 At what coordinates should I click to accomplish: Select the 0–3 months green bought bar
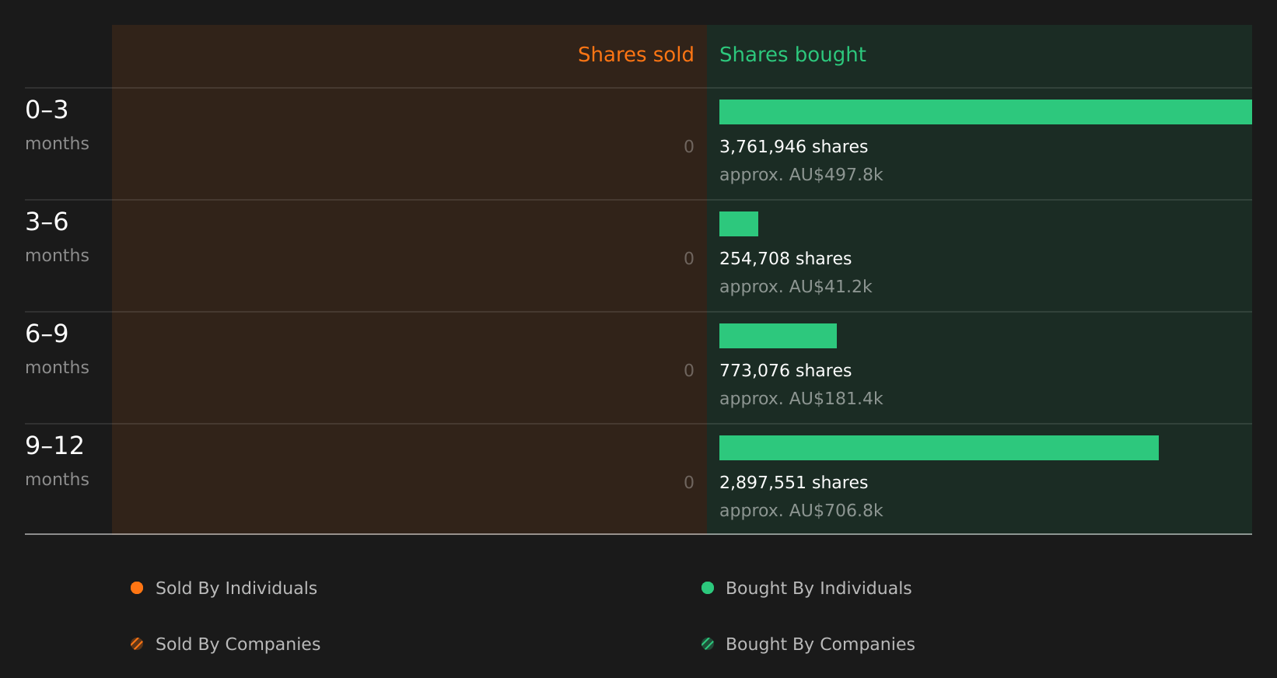pos(985,112)
